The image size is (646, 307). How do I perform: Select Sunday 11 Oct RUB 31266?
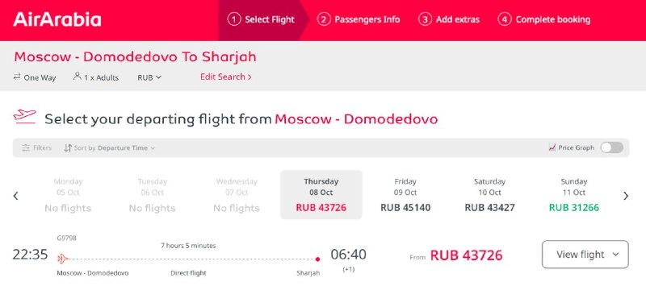tap(573, 195)
